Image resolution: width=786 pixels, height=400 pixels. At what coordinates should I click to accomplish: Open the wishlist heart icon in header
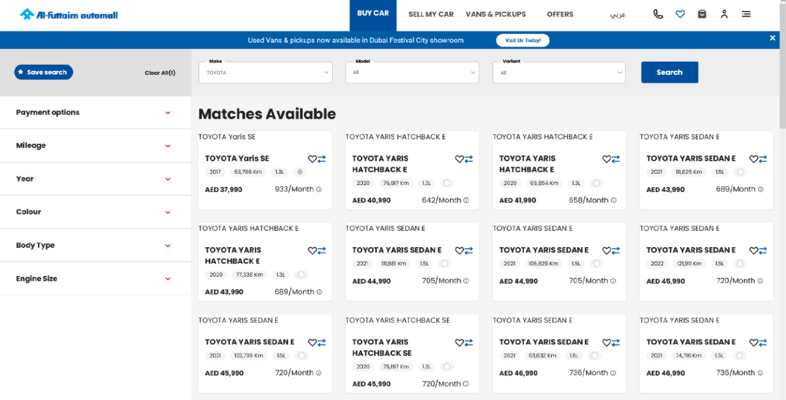(x=680, y=14)
